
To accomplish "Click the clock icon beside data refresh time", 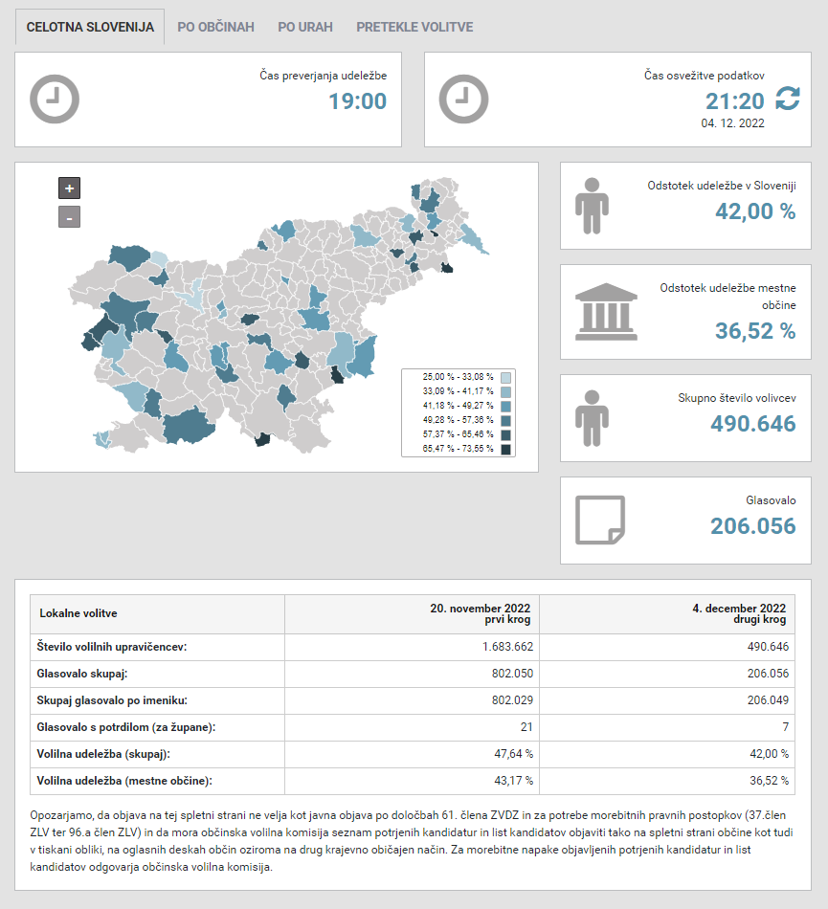I will pos(463,99).
